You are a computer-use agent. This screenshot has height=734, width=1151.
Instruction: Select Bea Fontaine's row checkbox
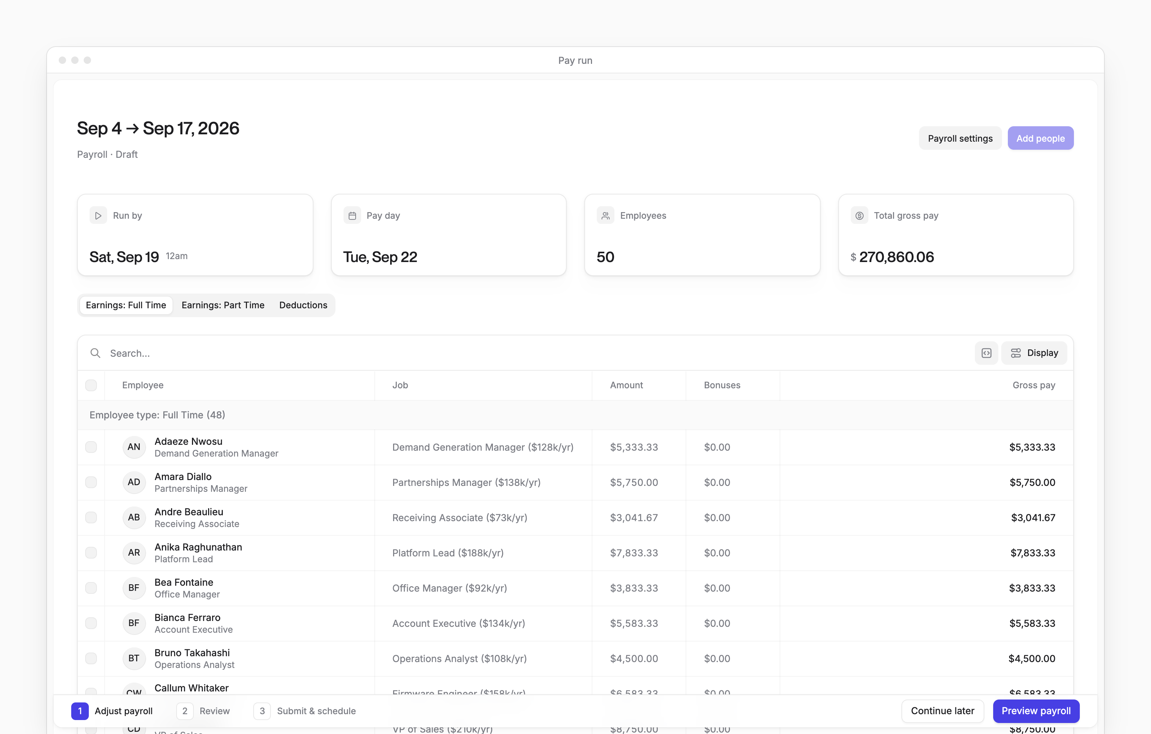(x=91, y=588)
